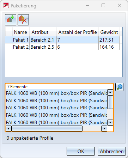This screenshot has width=128, height=158.
Task: Click the horizontal scroll right arrow
Action: pos(104,128)
